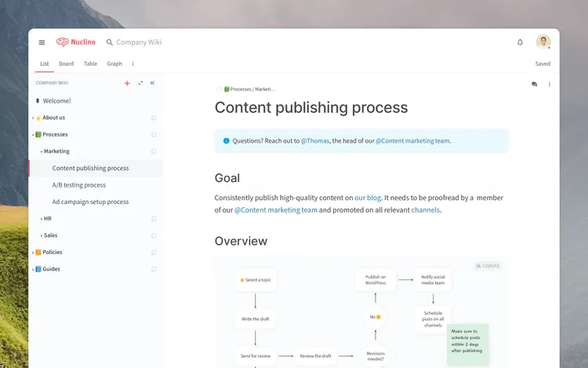Image resolution: width=588 pixels, height=368 pixels.
Task: Click the info icon in the callout
Action: point(226,140)
